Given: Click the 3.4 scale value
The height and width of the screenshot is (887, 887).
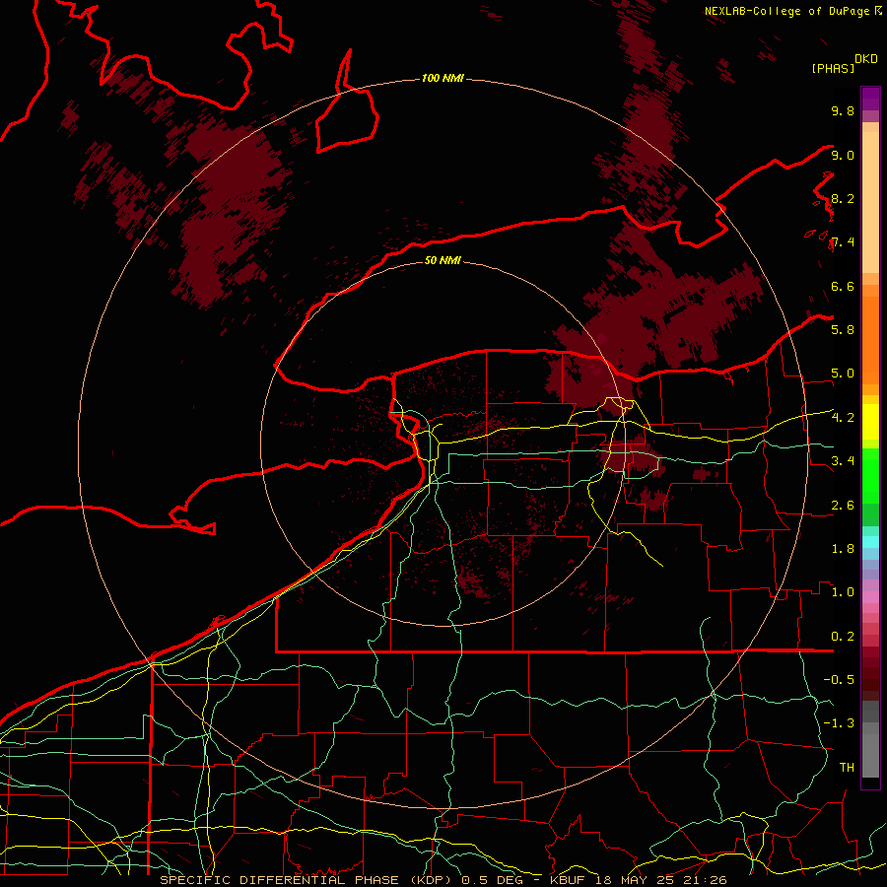Looking at the screenshot, I should click(x=843, y=460).
